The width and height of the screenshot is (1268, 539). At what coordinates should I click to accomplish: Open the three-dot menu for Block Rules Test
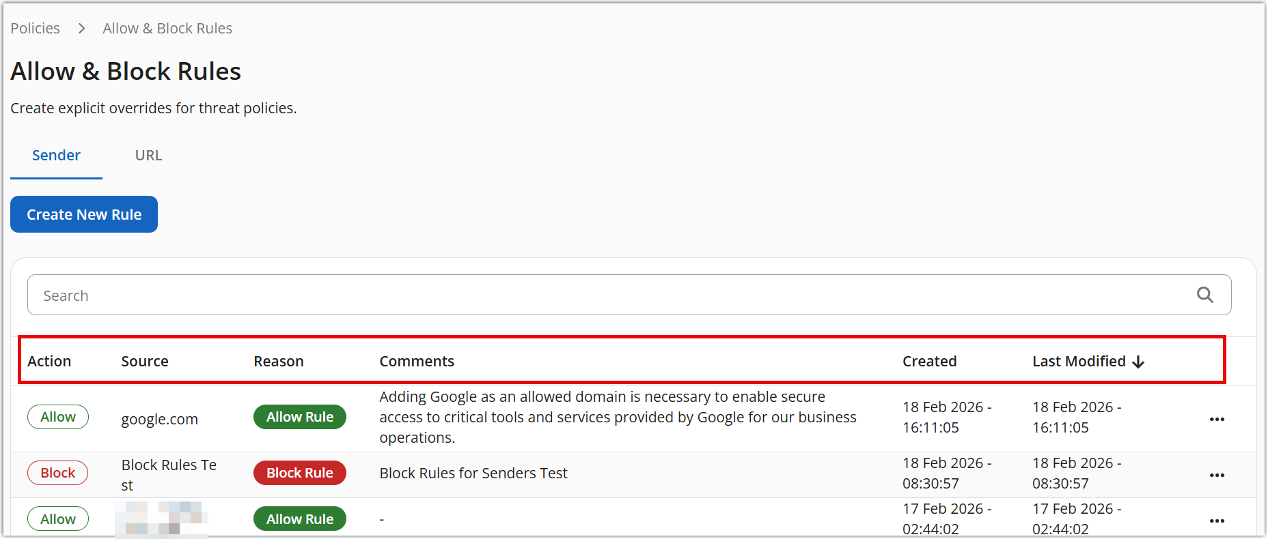1217,475
